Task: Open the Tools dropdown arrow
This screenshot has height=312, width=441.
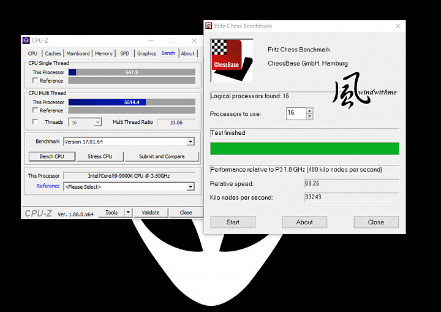Action: click(x=128, y=212)
